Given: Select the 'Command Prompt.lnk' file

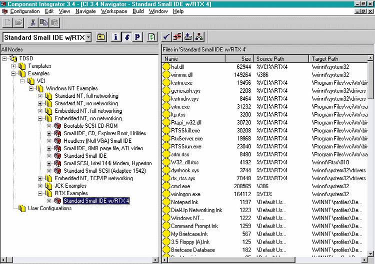Looking at the screenshot, I should [194, 226].
